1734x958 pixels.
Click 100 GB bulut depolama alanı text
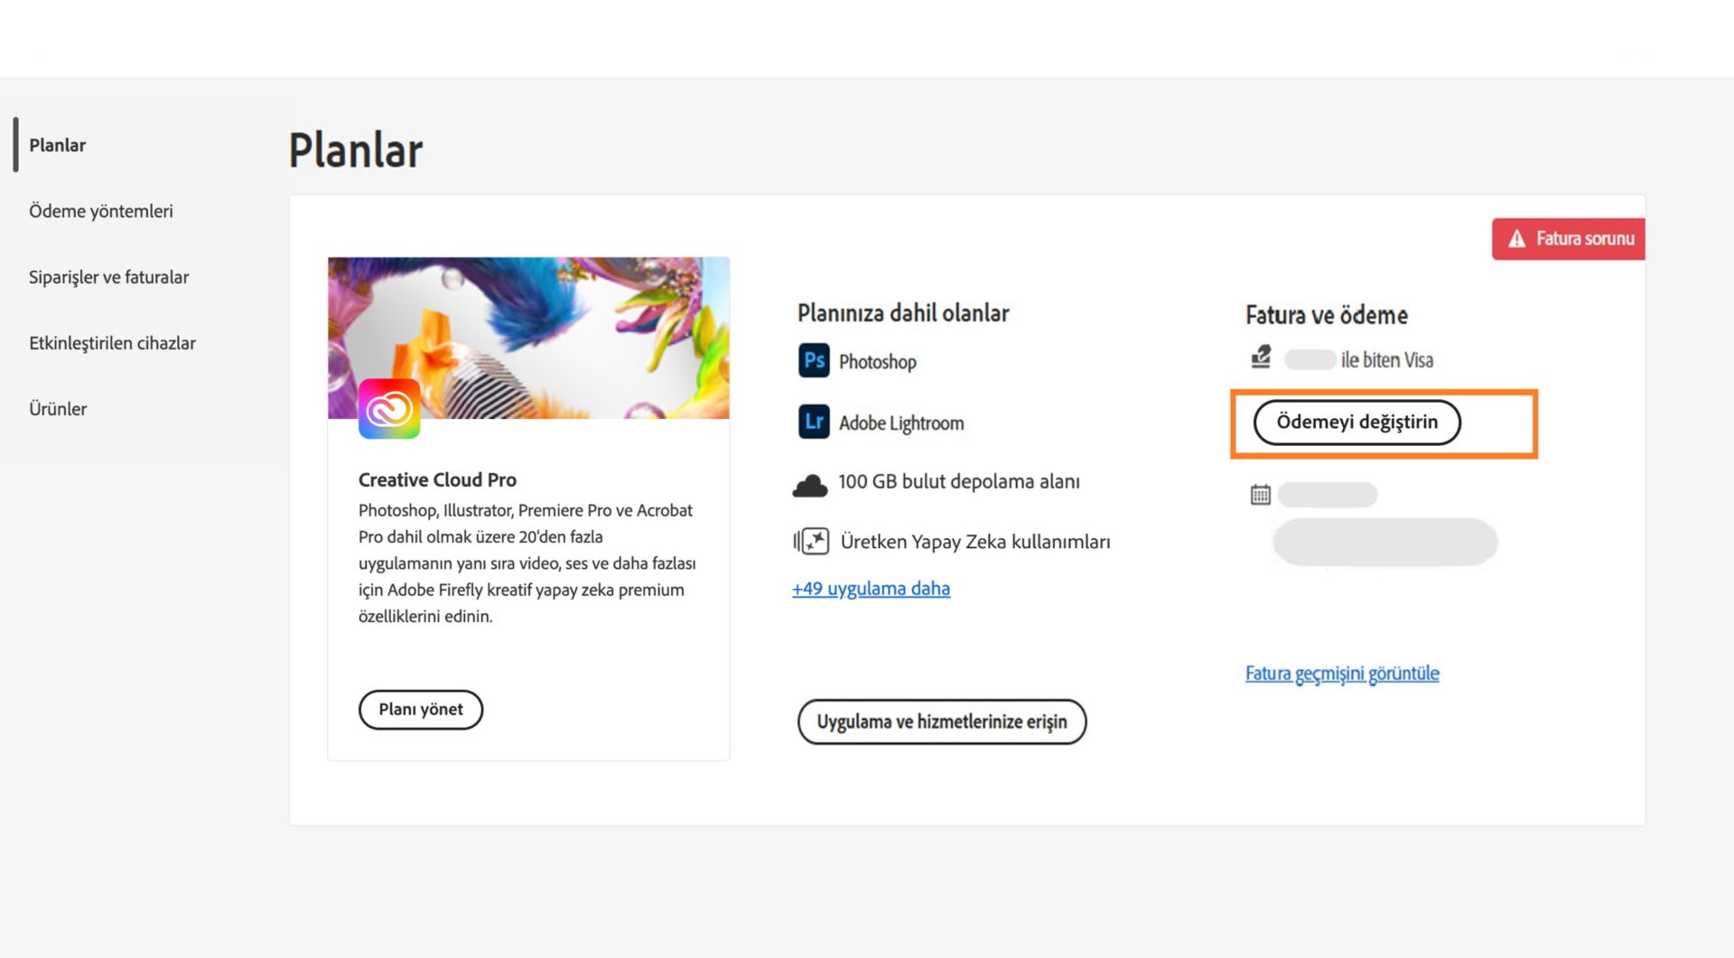(x=959, y=481)
